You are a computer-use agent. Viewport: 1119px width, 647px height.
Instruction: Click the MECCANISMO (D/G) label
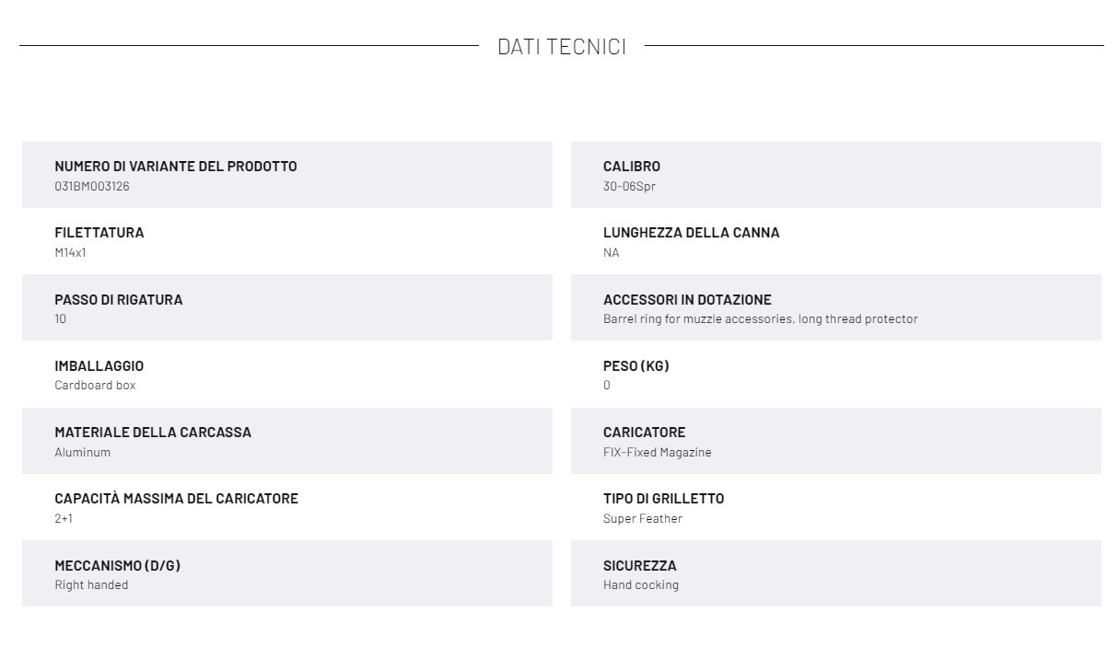[118, 566]
